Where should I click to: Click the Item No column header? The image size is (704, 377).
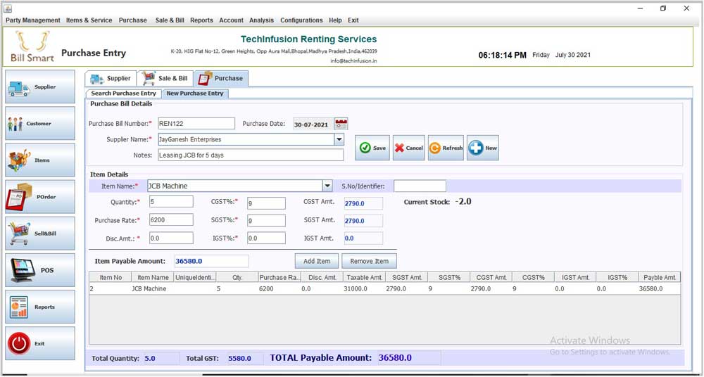point(111,277)
